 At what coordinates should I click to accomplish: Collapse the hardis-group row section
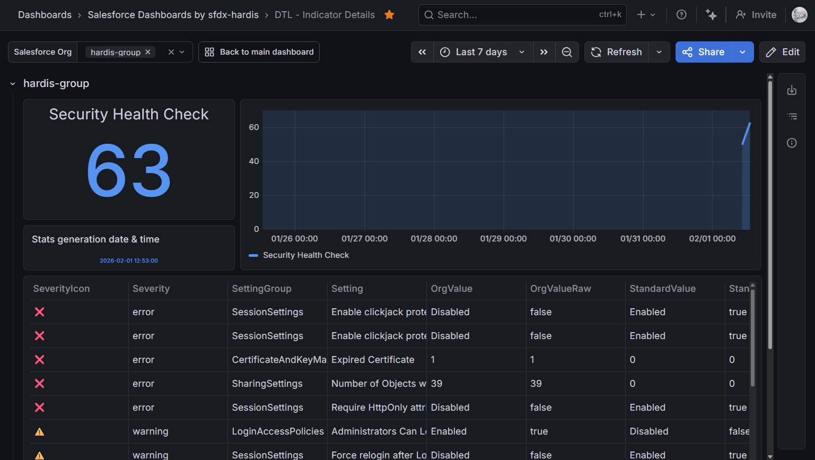click(x=13, y=84)
